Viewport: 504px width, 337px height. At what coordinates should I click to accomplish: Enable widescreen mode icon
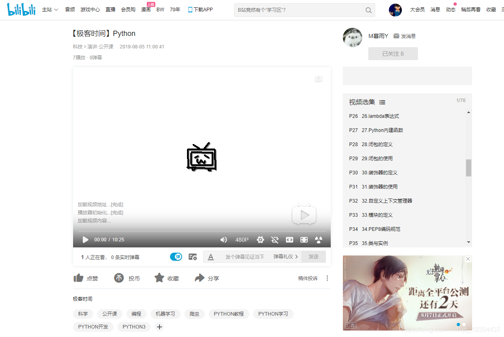(290, 240)
